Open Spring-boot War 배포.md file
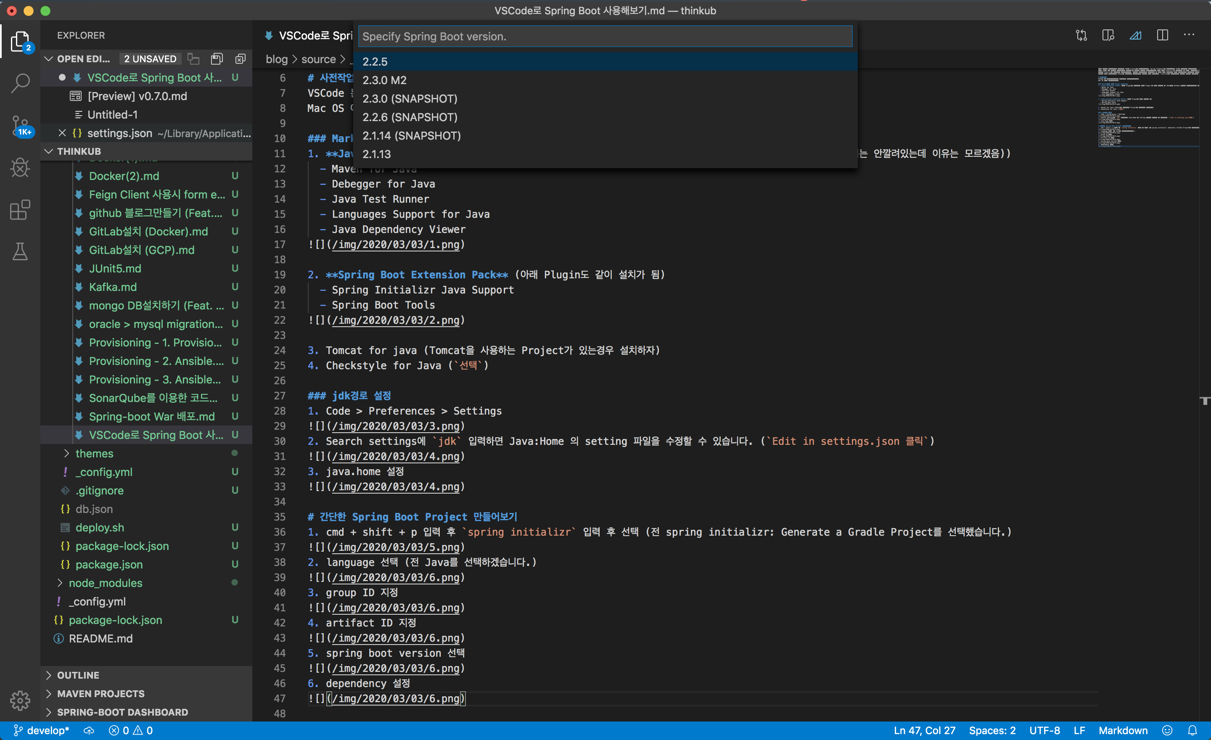Screen dimensions: 1211x740 click(146, 416)
